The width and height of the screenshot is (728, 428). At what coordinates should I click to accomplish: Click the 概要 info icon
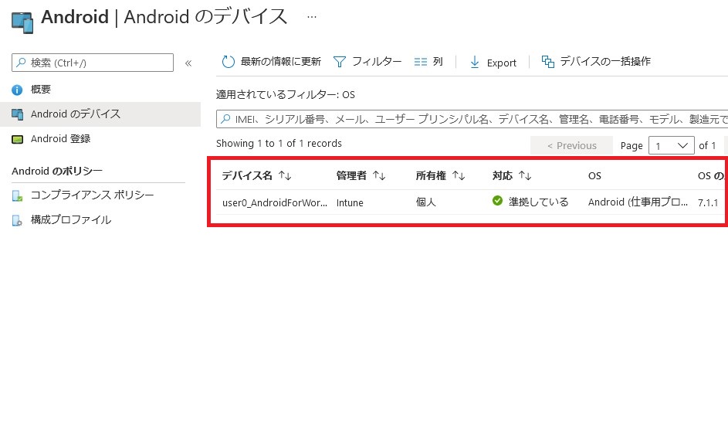(17, 90)
